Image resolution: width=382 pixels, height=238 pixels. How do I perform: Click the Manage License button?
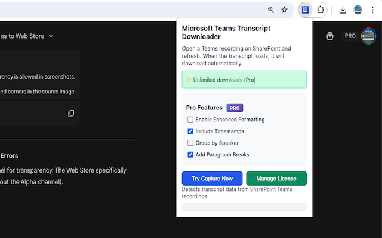pos(276,178)
